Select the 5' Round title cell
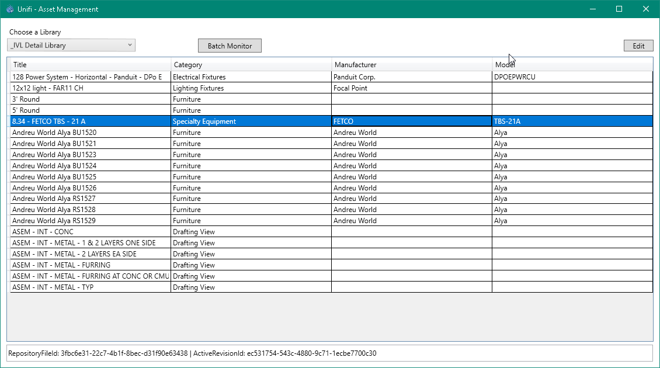 coord(91,110)
